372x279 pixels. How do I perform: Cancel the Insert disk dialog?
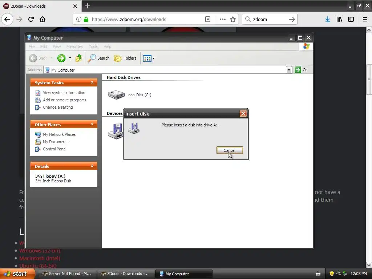(230, 150)
